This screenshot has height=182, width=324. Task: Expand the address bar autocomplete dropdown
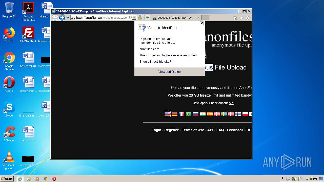tap(134, 18)
